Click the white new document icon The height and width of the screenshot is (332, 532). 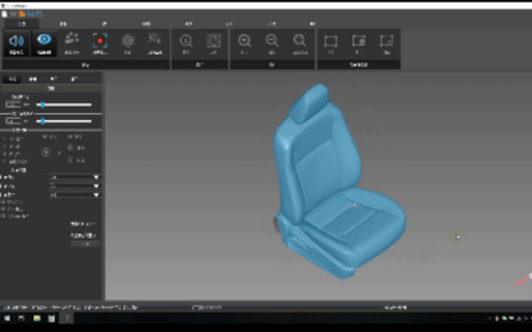[5, 14]
